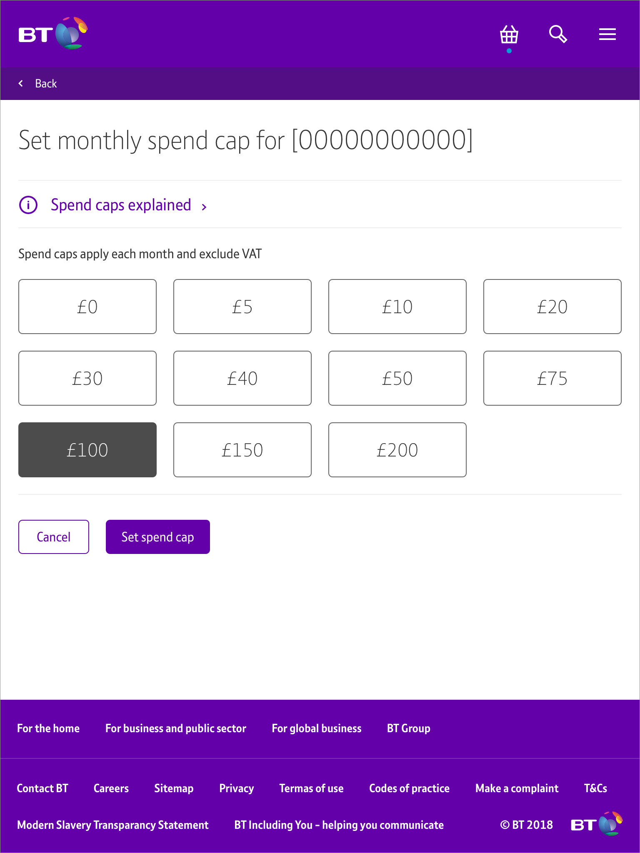Image resolution: width=640 pixels, height=853 pixels.
Task: Click the BT logo in header
Action: (53, 33)
